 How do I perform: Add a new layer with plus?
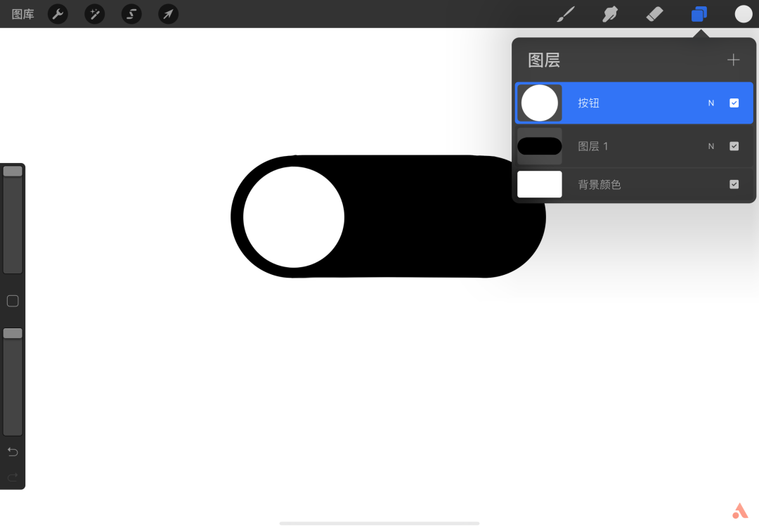(733, 60)
